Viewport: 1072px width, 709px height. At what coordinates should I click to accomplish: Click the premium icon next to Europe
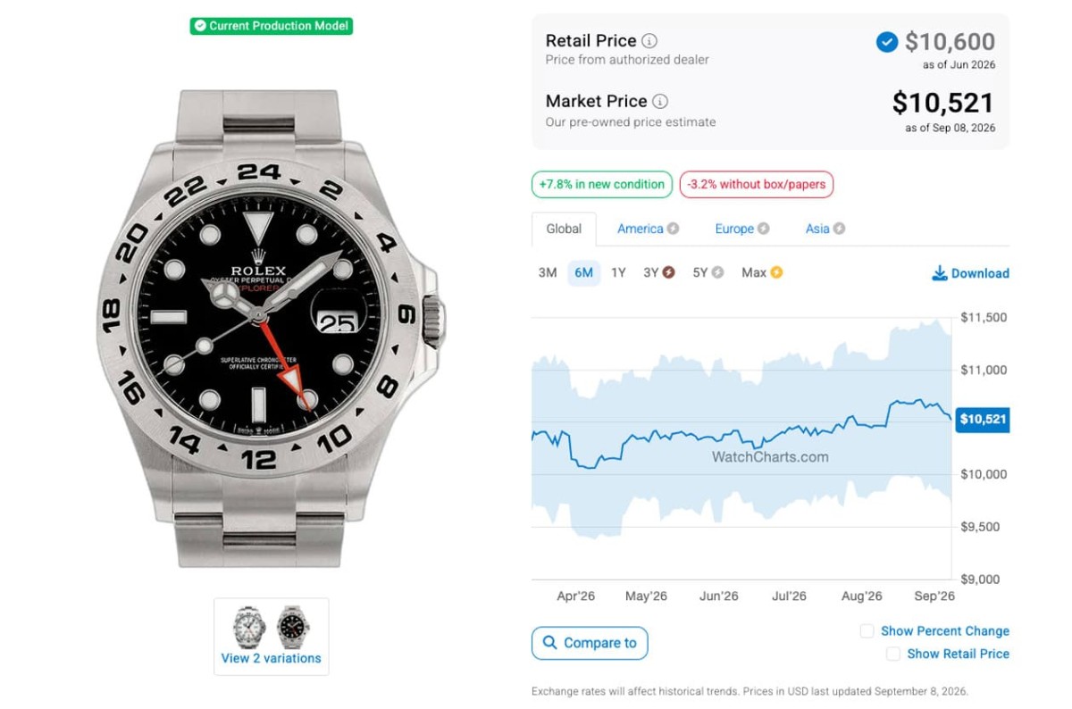[x=764, y=229]
